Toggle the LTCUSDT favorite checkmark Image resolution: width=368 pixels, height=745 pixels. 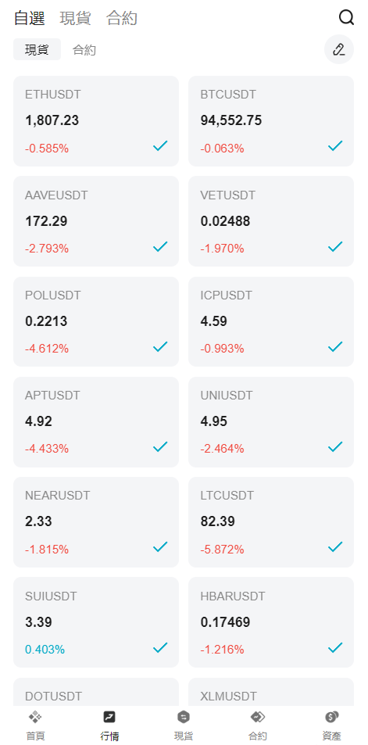(336, 547)
